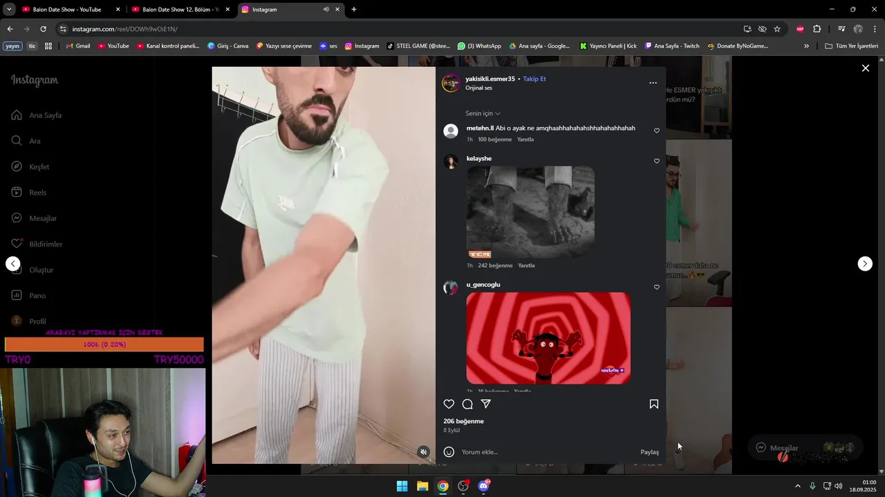Viewport: 885px width, 497px height.
Task: Open the 'Giriş - Canva' bookmark
Action: 227,46
